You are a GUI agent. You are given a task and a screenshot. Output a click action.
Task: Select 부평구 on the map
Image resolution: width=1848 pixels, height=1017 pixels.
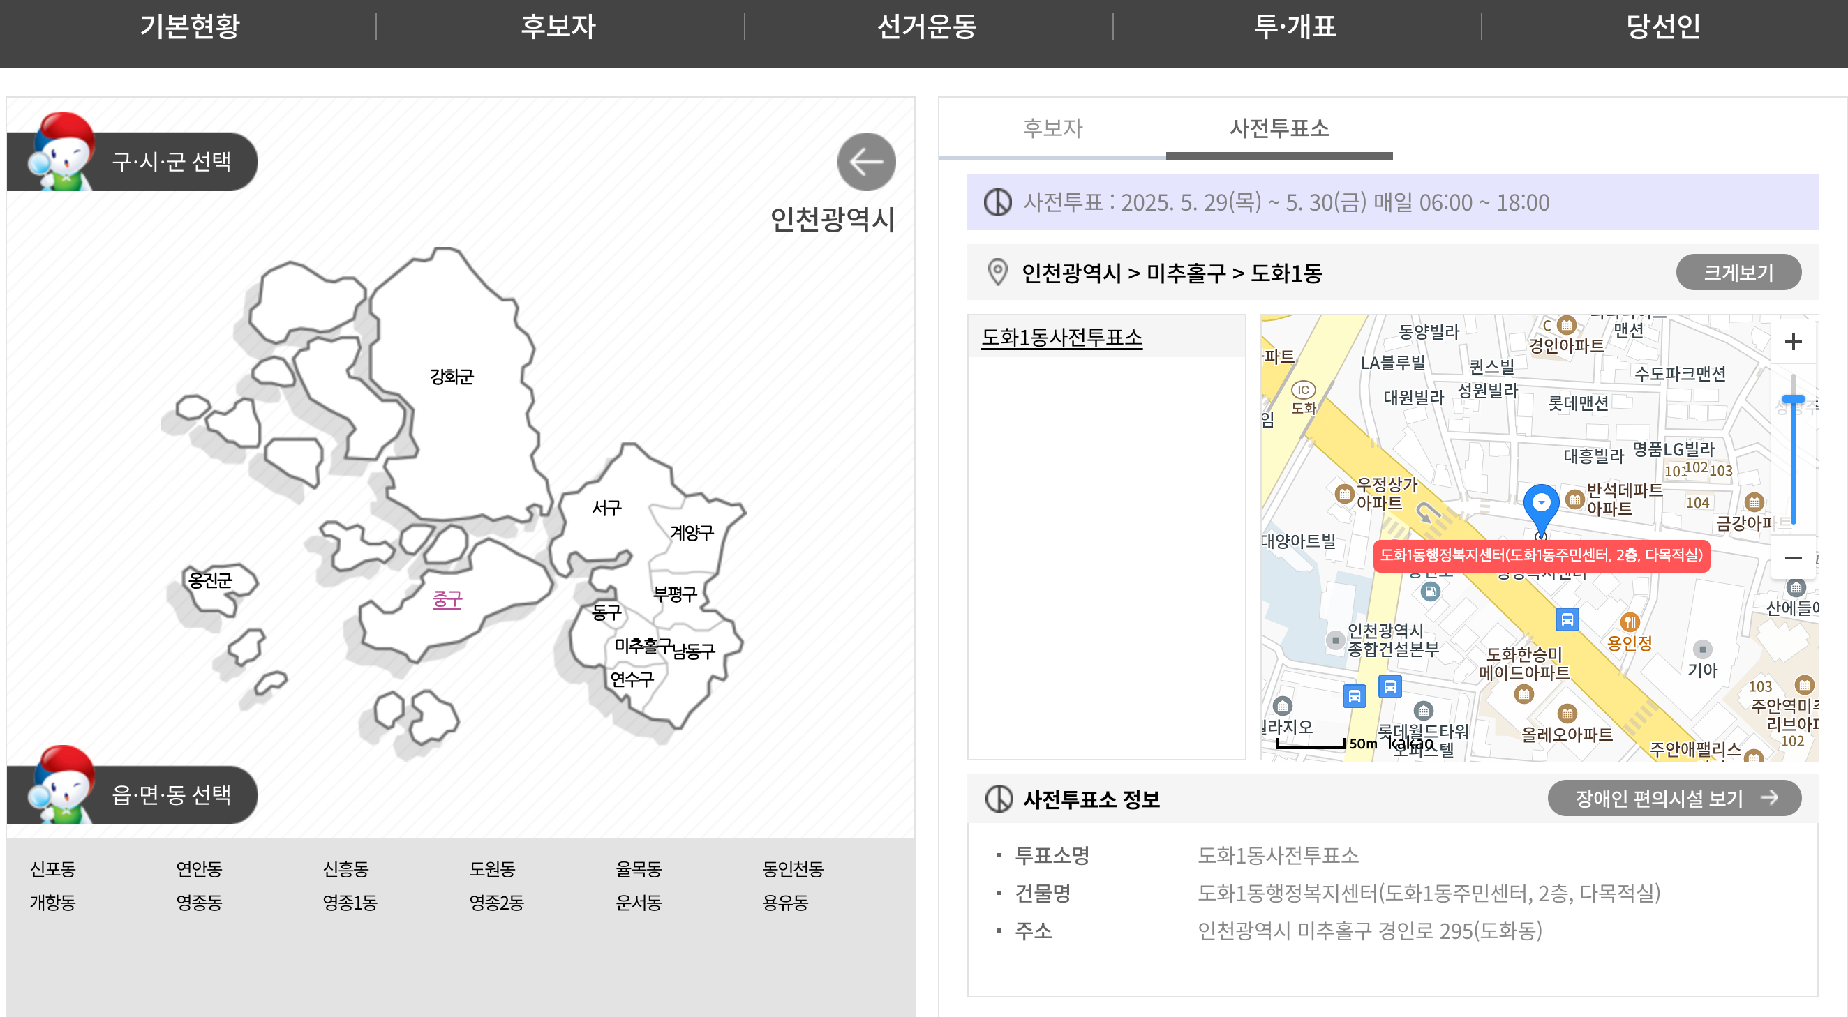[x=674, y=594]
